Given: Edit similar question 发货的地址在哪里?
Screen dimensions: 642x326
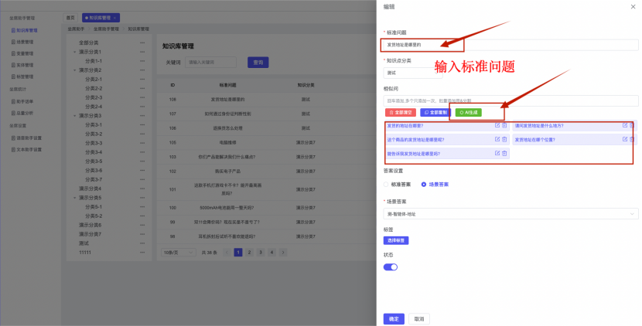Looking at the screenshot, I should click(x=497, y=125).
